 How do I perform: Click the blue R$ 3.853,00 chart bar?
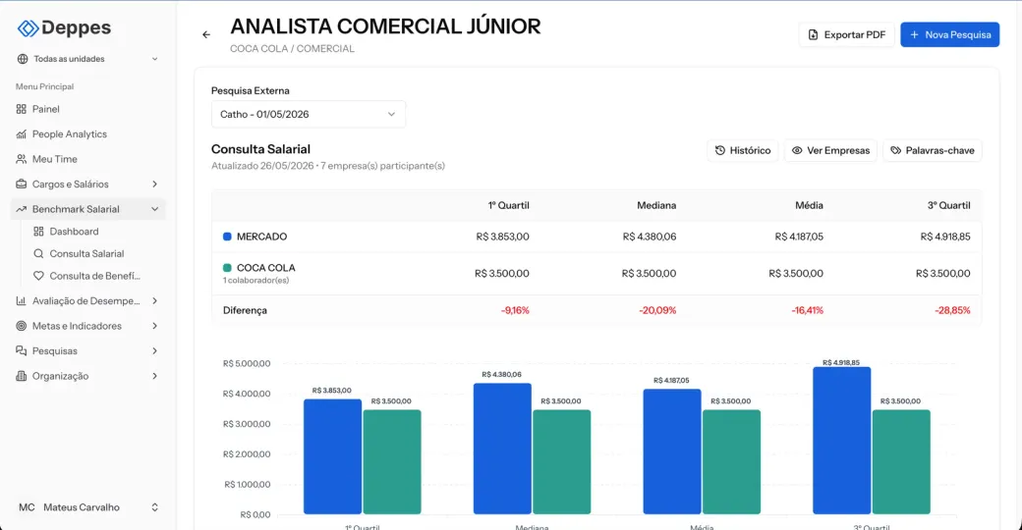click(x=332, y=456)
